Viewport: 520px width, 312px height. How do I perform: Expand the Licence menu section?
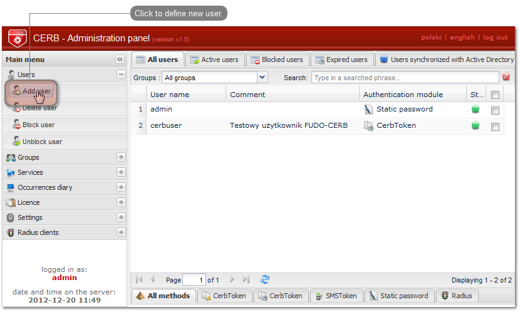(121, 202)
